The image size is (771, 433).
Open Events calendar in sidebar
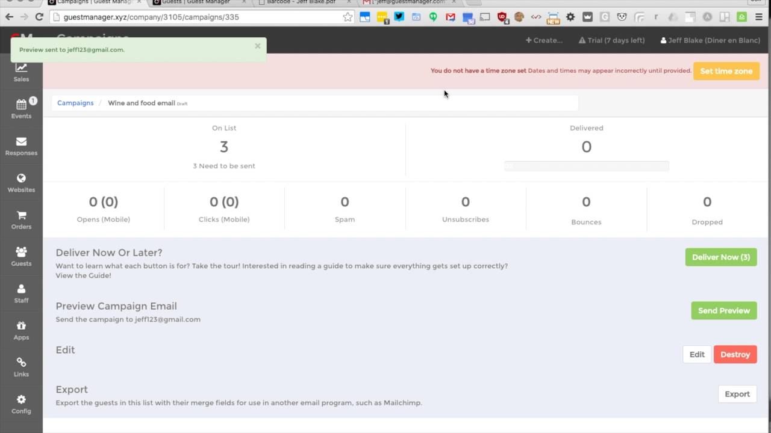pos(21,109)
